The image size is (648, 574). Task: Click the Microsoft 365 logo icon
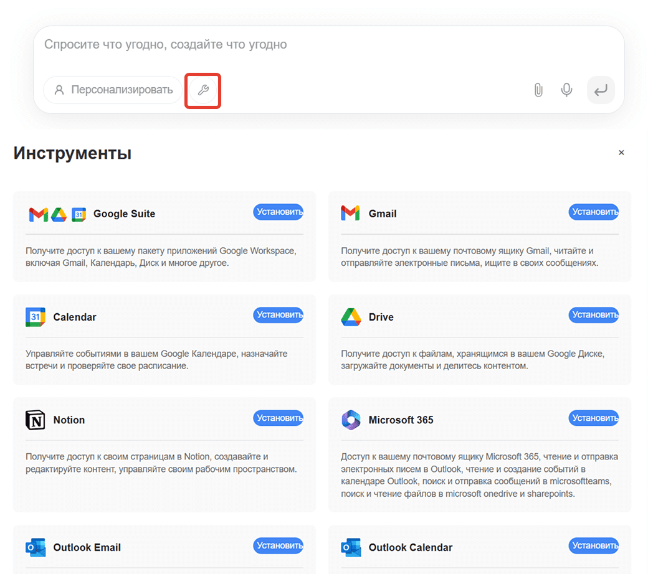coord(351,420)
